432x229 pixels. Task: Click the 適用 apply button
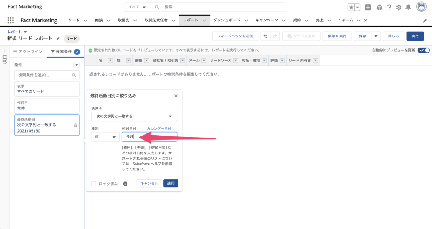click(x=171, y=184)
